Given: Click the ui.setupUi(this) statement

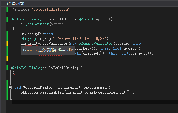Looking at the screenshot, I should pyautogui.click(x=39, y=34).
